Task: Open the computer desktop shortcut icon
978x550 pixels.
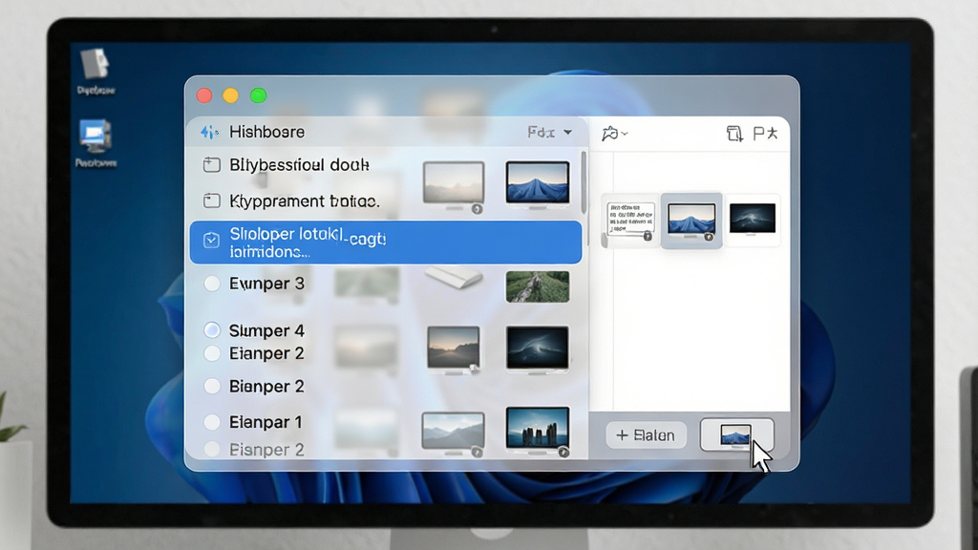Action: tap(96, 136)
